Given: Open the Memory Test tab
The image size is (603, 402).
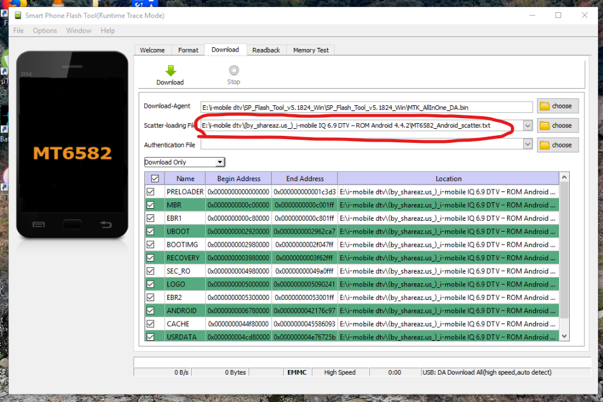Looking at the screenshot, I should pyautogui.click(x=310, y=50).
